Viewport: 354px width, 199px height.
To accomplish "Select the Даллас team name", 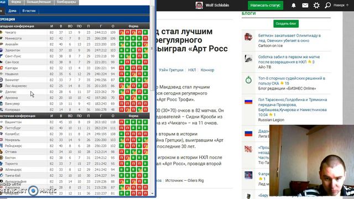I will tap(11, 92).
